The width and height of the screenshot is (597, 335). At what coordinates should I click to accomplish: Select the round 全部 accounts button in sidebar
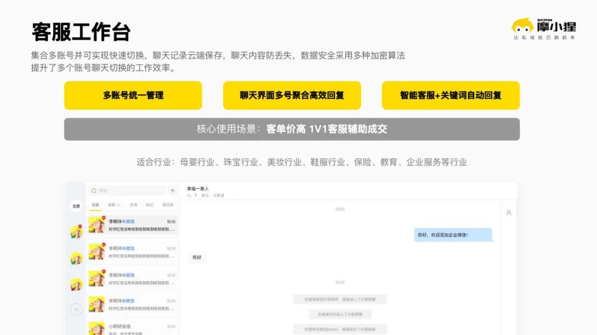point(76,206)
